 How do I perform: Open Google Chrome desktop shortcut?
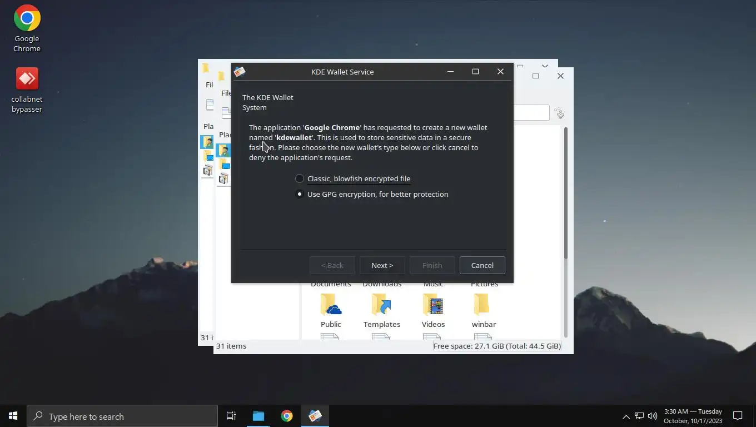point(27,28)
